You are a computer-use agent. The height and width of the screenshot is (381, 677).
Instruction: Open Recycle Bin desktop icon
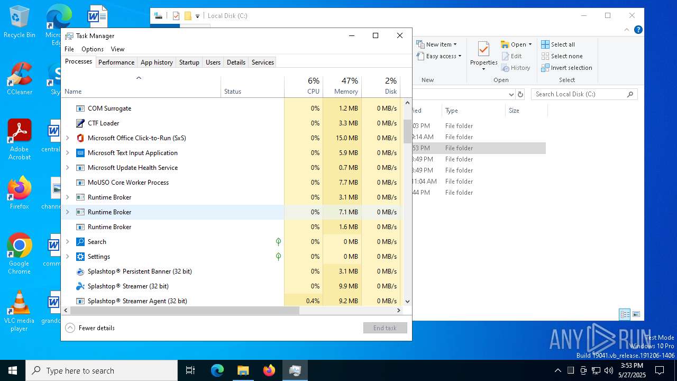coord(20,22)
